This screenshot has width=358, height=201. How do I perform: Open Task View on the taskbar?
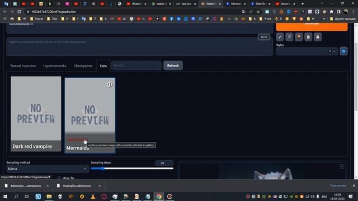[x=27, y=197]
